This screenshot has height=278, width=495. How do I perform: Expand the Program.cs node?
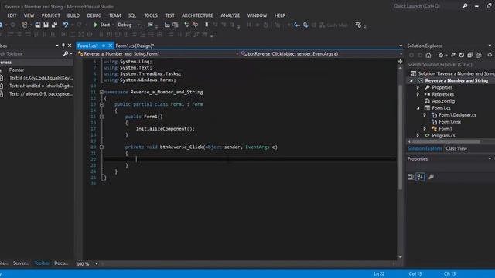(x=418, y=136)
